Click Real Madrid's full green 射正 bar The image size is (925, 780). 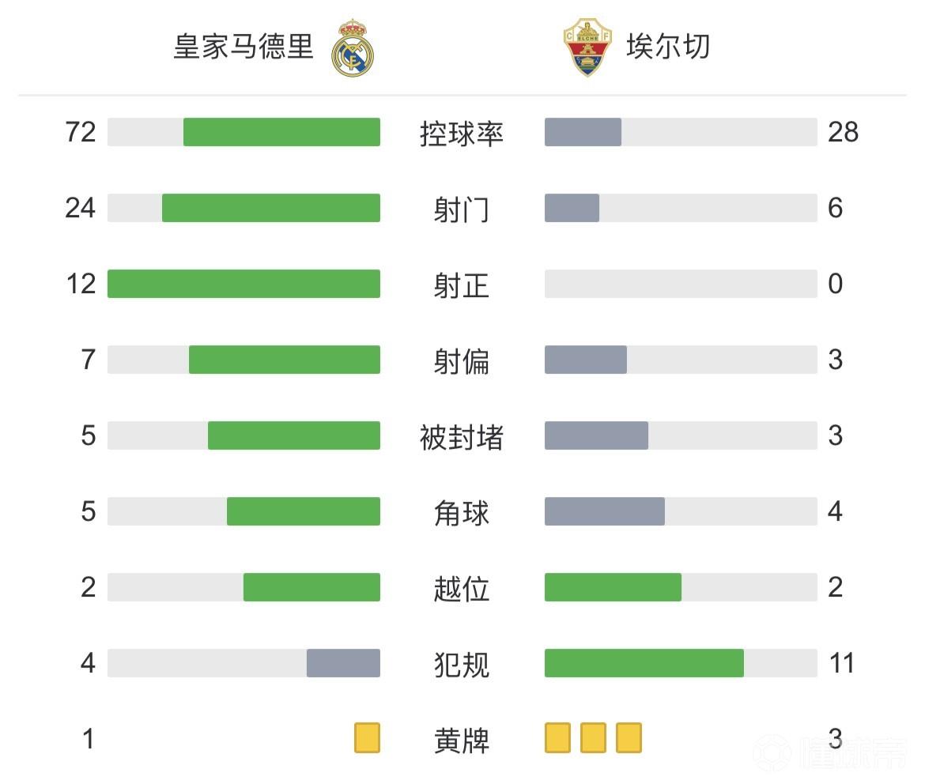(x=244, y=284)
